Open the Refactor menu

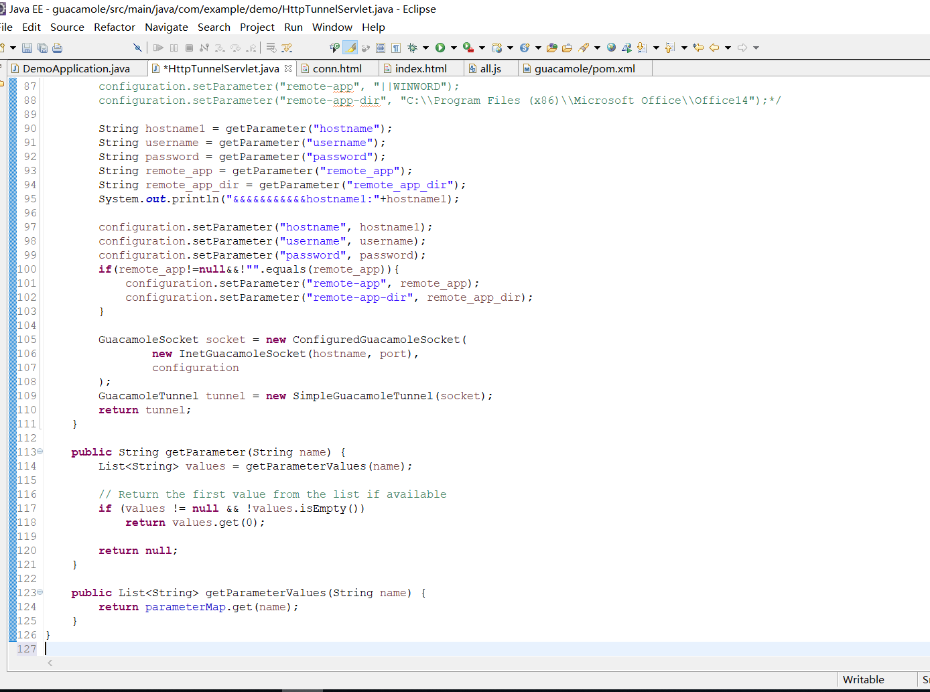pos(115,27)
